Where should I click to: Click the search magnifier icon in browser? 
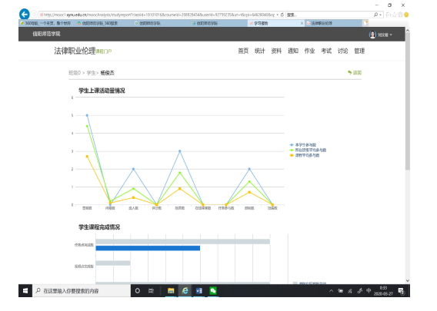[375, 15]
